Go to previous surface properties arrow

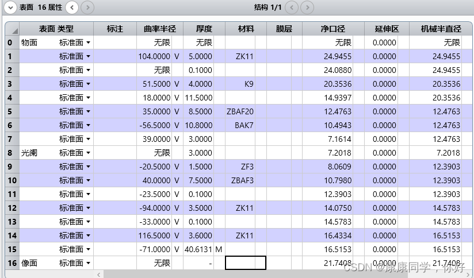click(x=72, y=7)
